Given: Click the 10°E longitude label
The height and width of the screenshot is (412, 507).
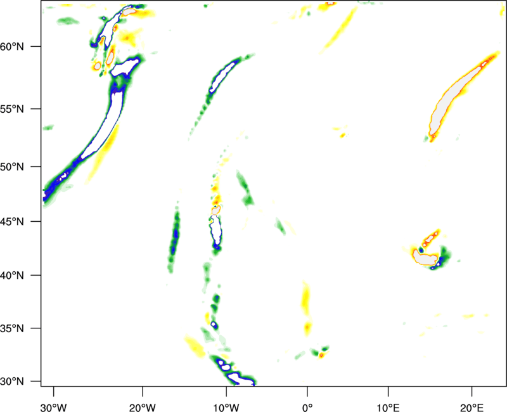Looking at the screenshot, I should [x=388, y=408].
